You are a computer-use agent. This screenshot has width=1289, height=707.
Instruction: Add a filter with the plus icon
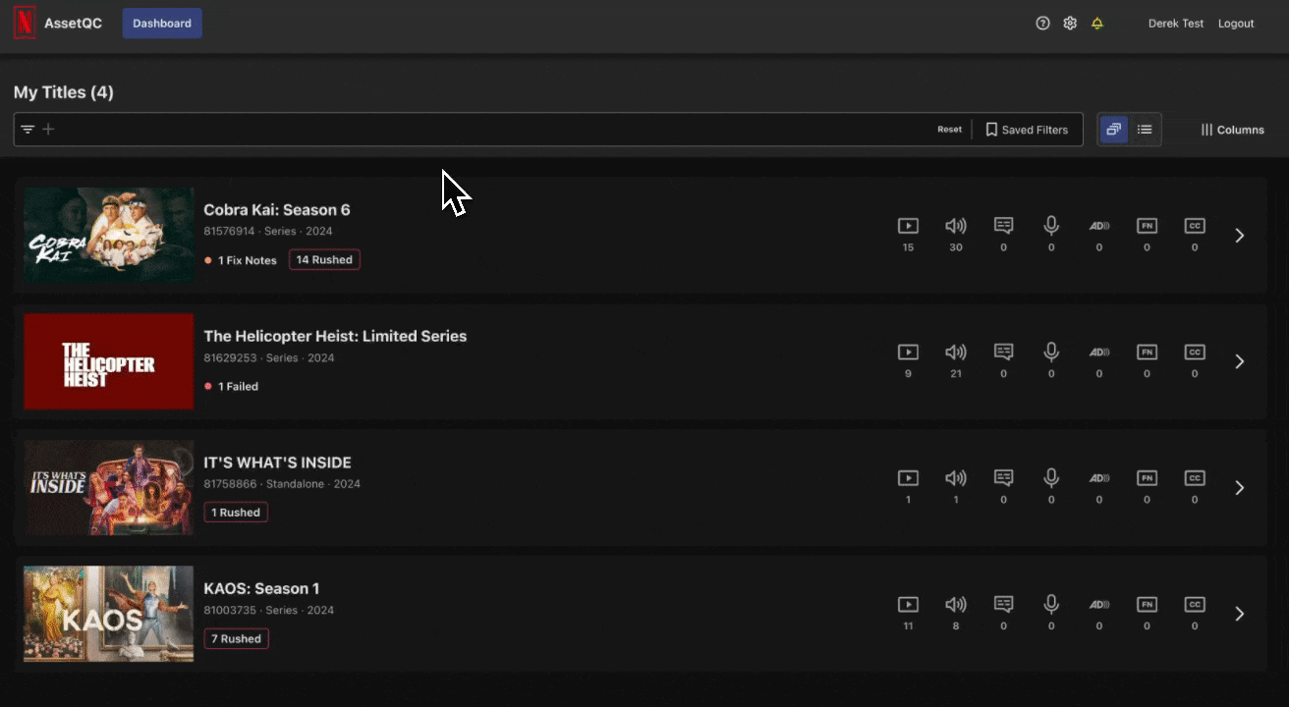click(48, 130)
